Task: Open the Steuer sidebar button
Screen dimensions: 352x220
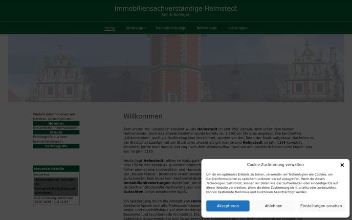Action: [56, 132]
